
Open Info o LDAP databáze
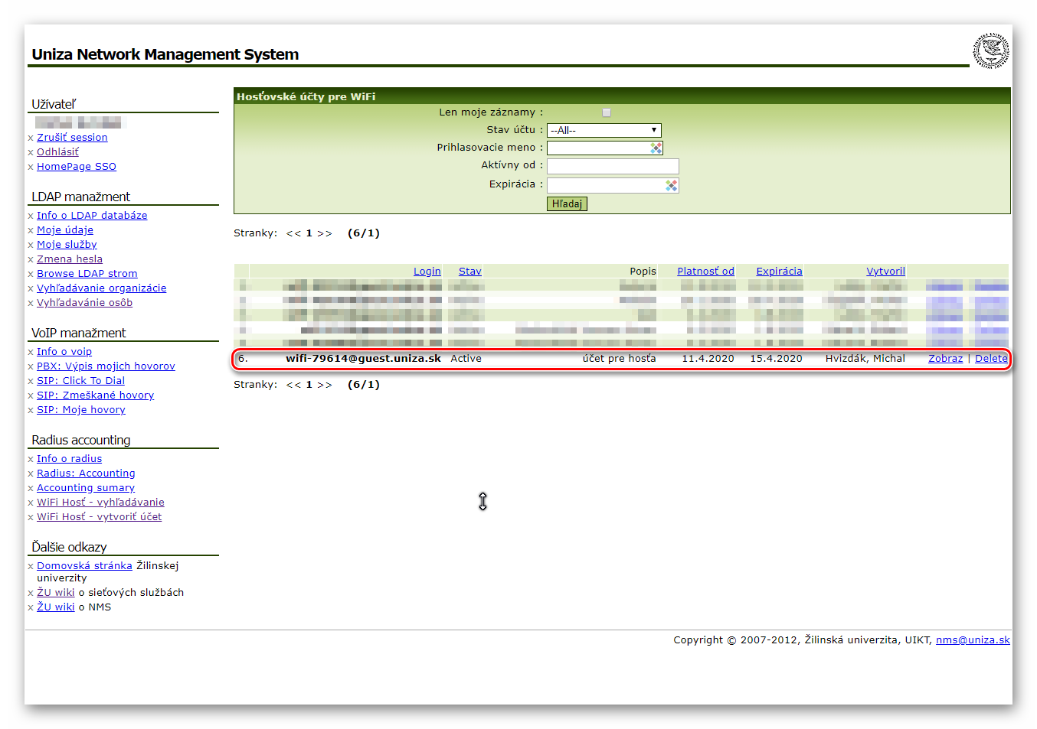(92, 216)
